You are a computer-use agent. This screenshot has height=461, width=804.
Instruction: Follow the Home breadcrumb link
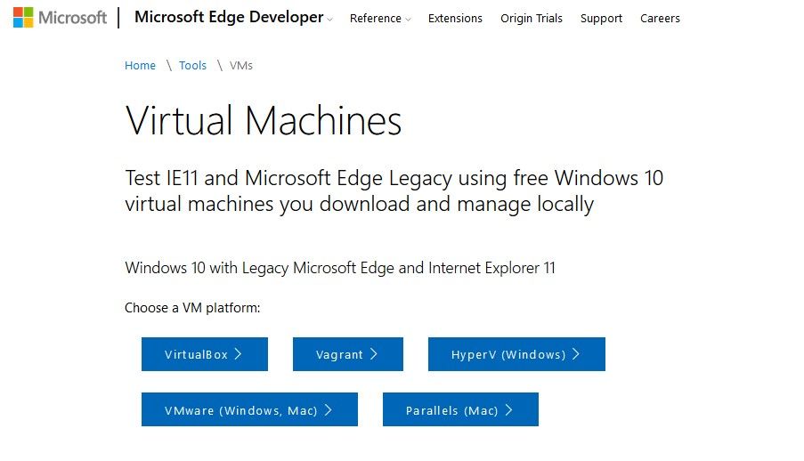click(140, 66)
